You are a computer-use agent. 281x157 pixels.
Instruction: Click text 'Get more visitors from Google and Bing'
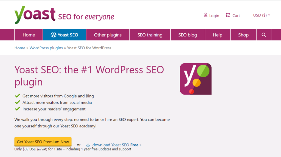click(x=58, y=96)
